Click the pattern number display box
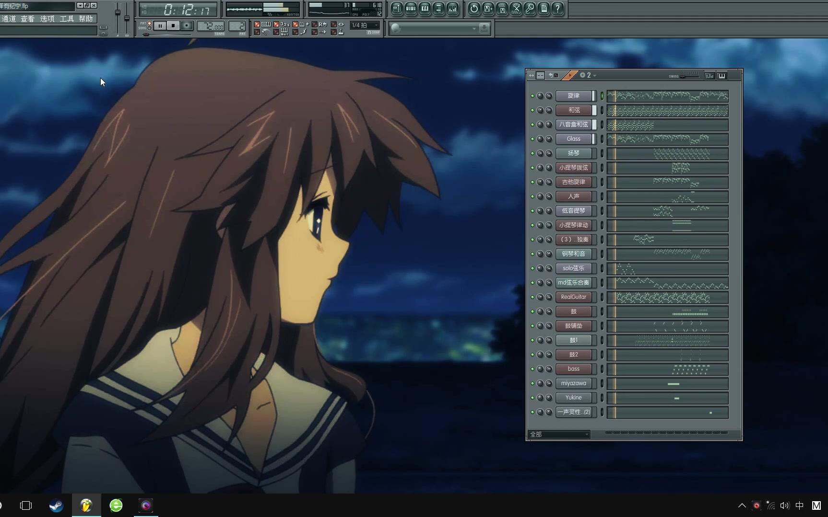 point(237,26)
